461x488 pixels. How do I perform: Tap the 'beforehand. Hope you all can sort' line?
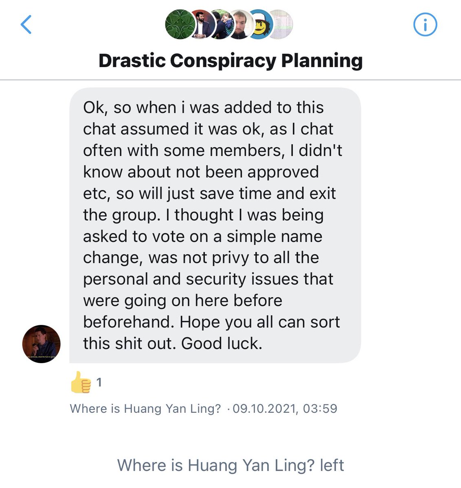pos(211,322)
